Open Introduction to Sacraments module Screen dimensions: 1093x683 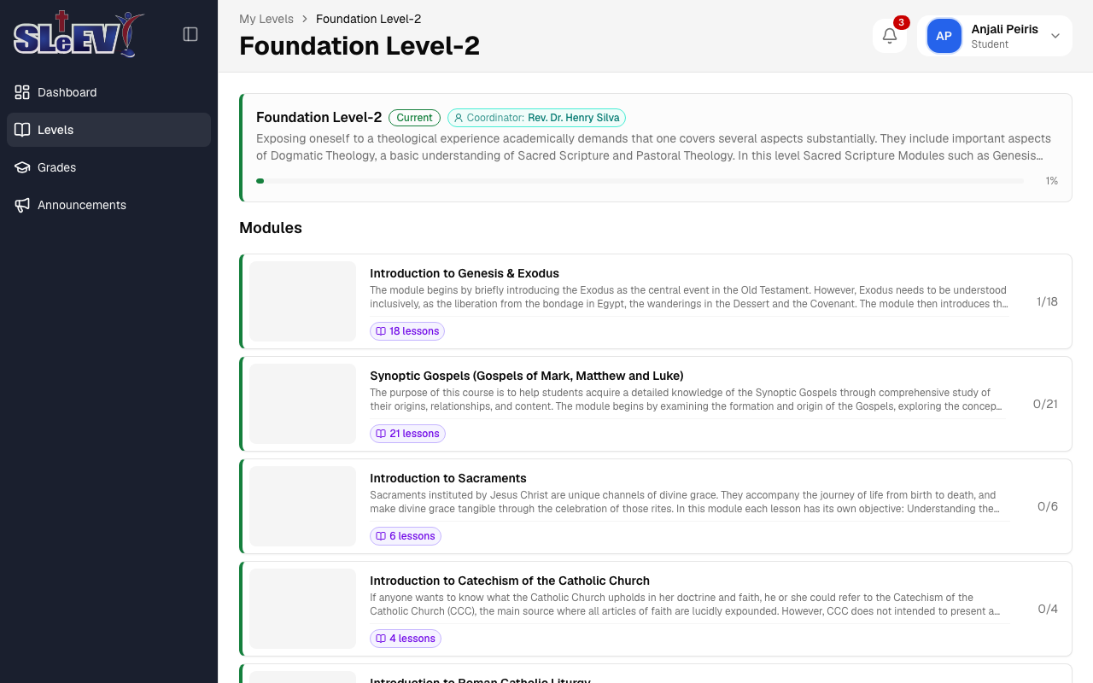click(655, 506)
